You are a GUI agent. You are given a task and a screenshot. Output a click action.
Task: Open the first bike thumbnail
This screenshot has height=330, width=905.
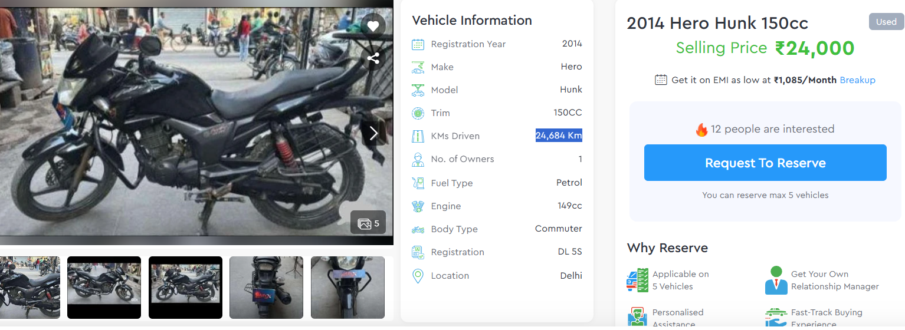click(x=29, y=288)
